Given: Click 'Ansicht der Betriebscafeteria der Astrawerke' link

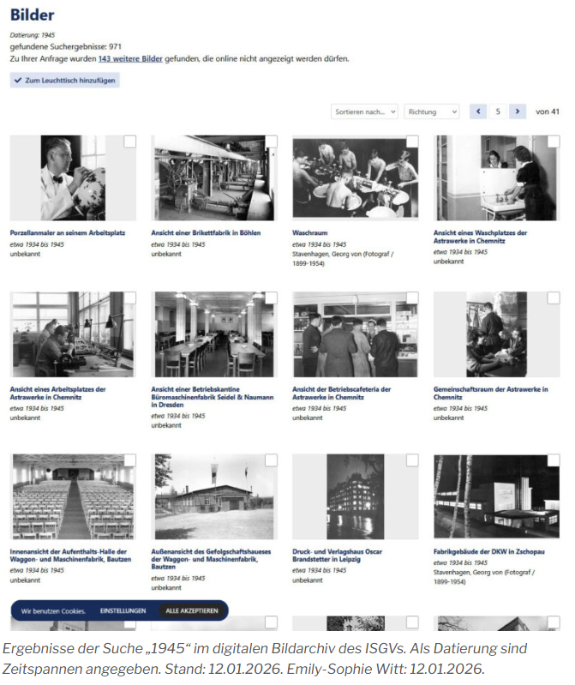Looking at the screenshot, I should (341, 394).
